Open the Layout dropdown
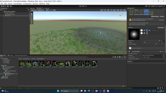 (162, 6)
